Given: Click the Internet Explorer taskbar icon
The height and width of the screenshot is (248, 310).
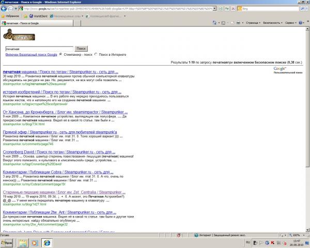Looking at the screenshot, I should tap(47, 243).
